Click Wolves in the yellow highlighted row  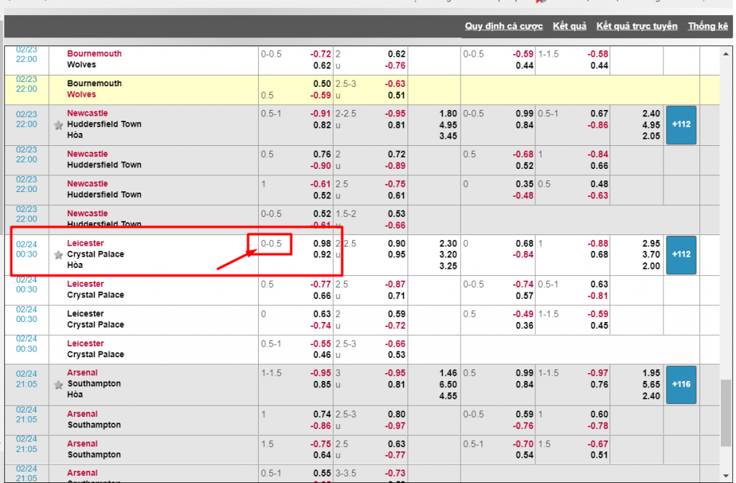coord(81,94)
